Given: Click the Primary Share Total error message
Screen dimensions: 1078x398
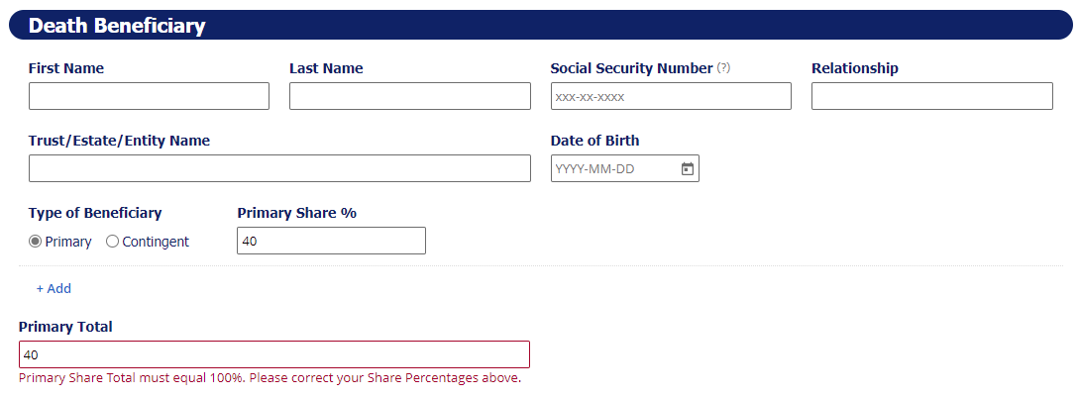Looking at the screenshot, I should tap(270, 378).
